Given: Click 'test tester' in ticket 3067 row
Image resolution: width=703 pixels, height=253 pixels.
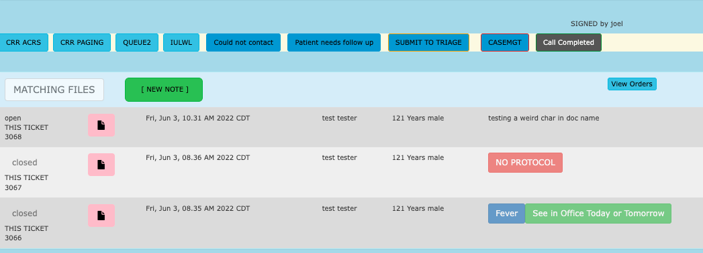Looking at the screenshot, I should [x=339, y=157].
